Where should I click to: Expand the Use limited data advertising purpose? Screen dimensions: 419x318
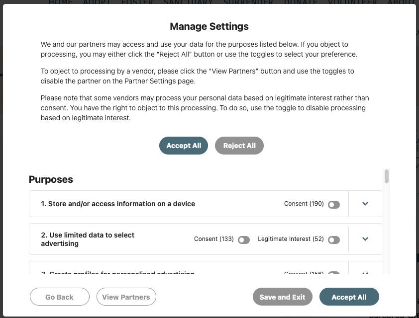coord(365,239)
